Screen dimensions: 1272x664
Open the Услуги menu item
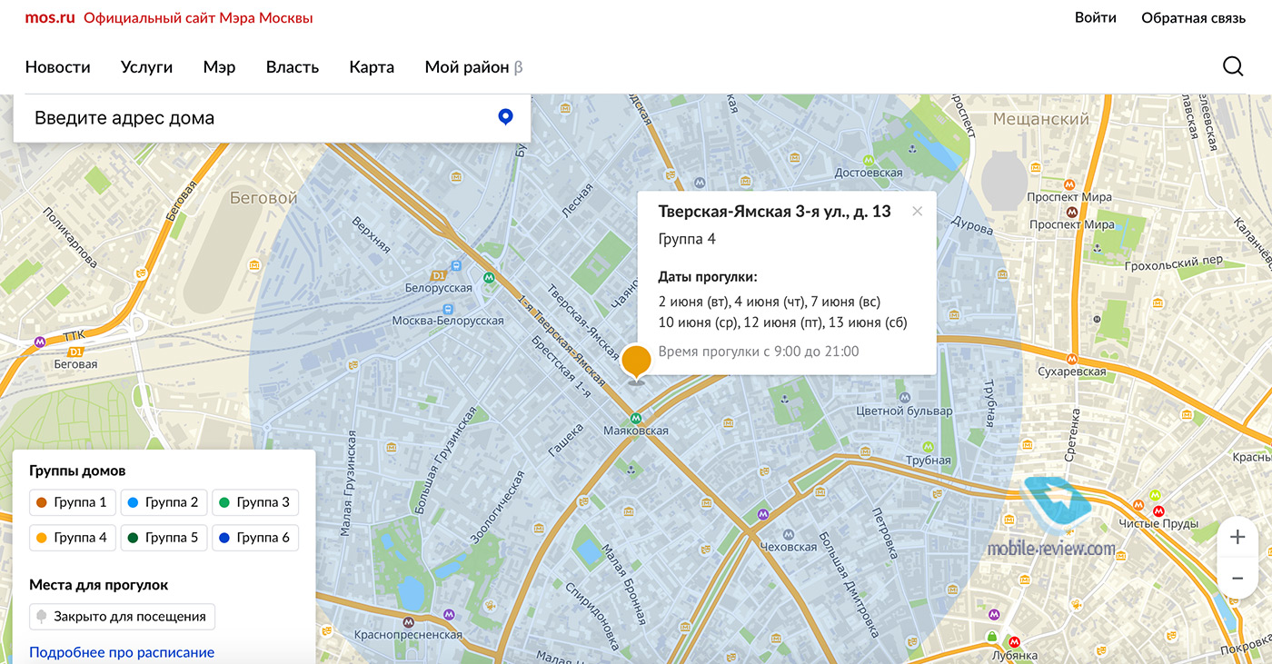click(x=146, y=67)
